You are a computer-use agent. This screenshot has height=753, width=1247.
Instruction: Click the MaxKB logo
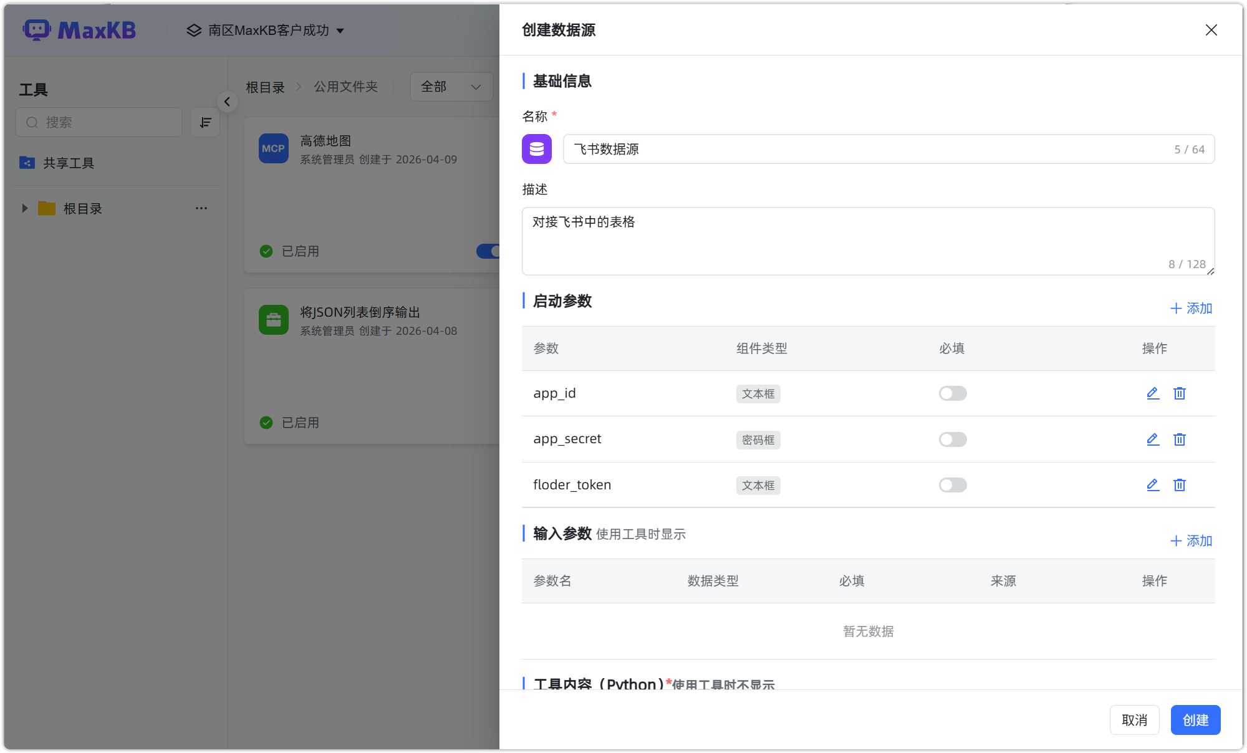pos(79,30)
